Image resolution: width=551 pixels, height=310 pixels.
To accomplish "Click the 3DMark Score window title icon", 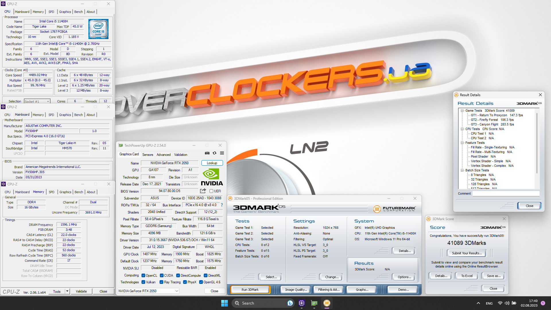I will pos(429,219).
